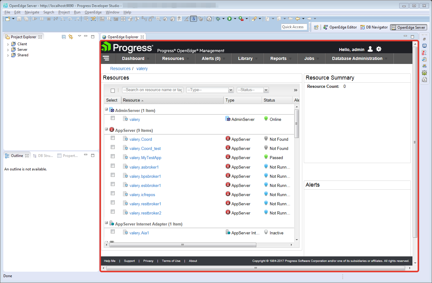
Task: Switch to the DB Structure tab
Action: (43, 156)
